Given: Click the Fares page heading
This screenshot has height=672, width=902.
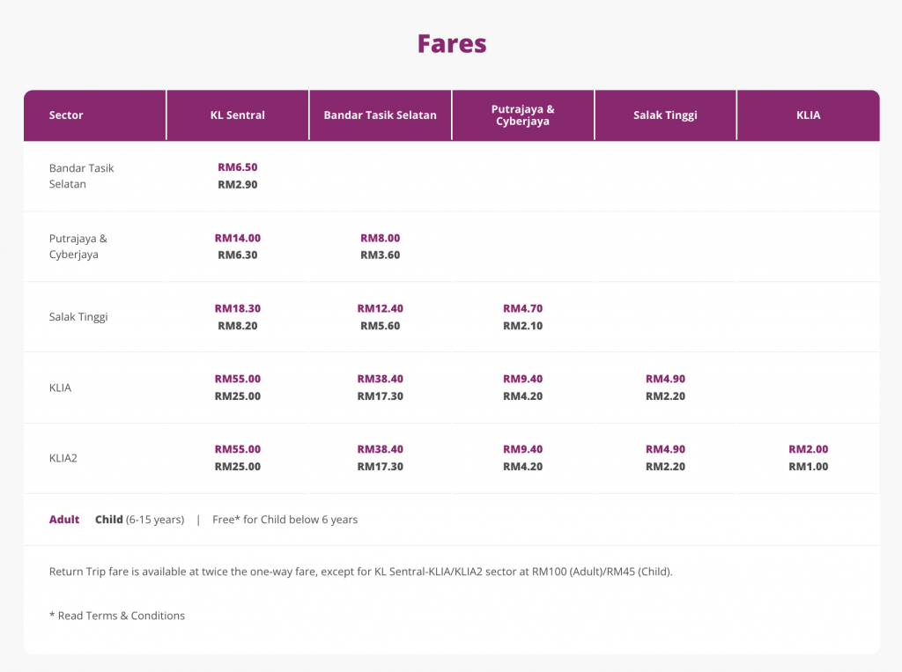Looking at the screenshot, I should point(451,43).
